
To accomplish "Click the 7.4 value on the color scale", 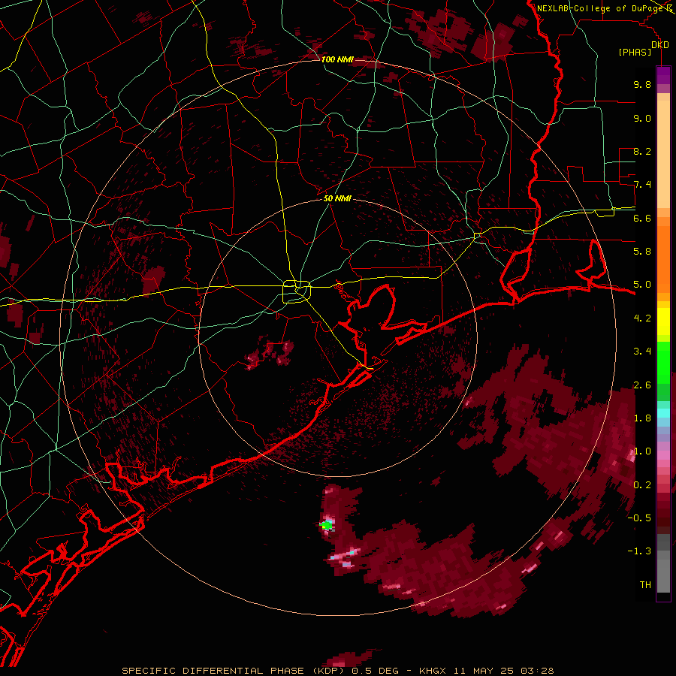I will tap(642, 185).
